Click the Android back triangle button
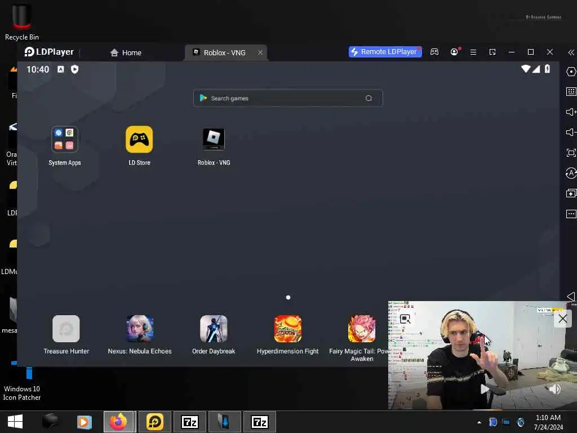Viewport: 577px width, 433px height. [x=571, y=297]
